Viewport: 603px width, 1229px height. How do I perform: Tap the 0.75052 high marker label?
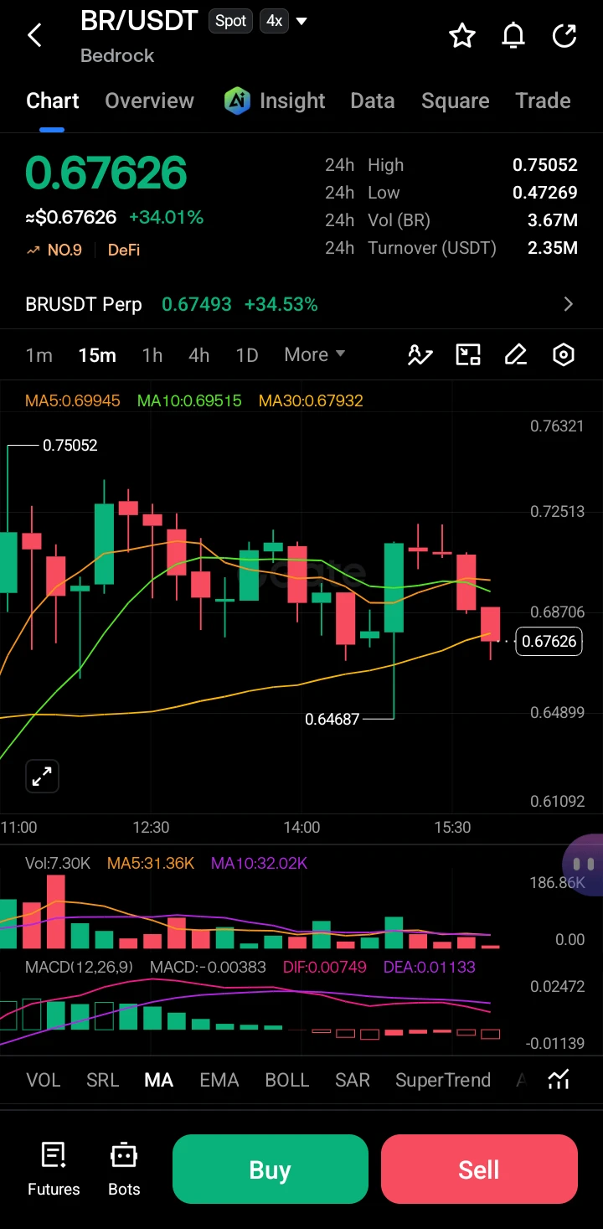coord(70,446)
